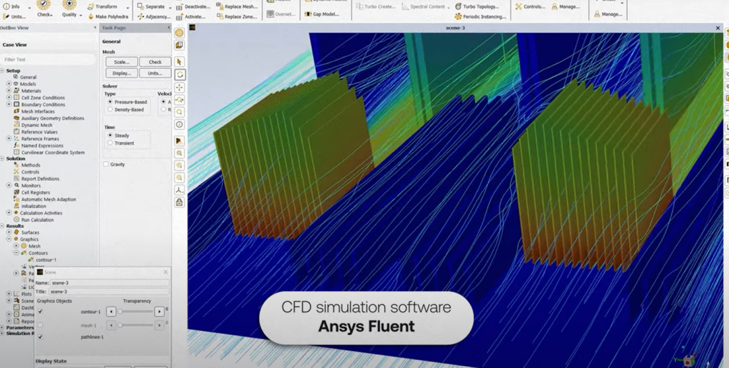The image size is (729, 368).
Task: Click the fit to window zoom icon
Action: point(180,153)
